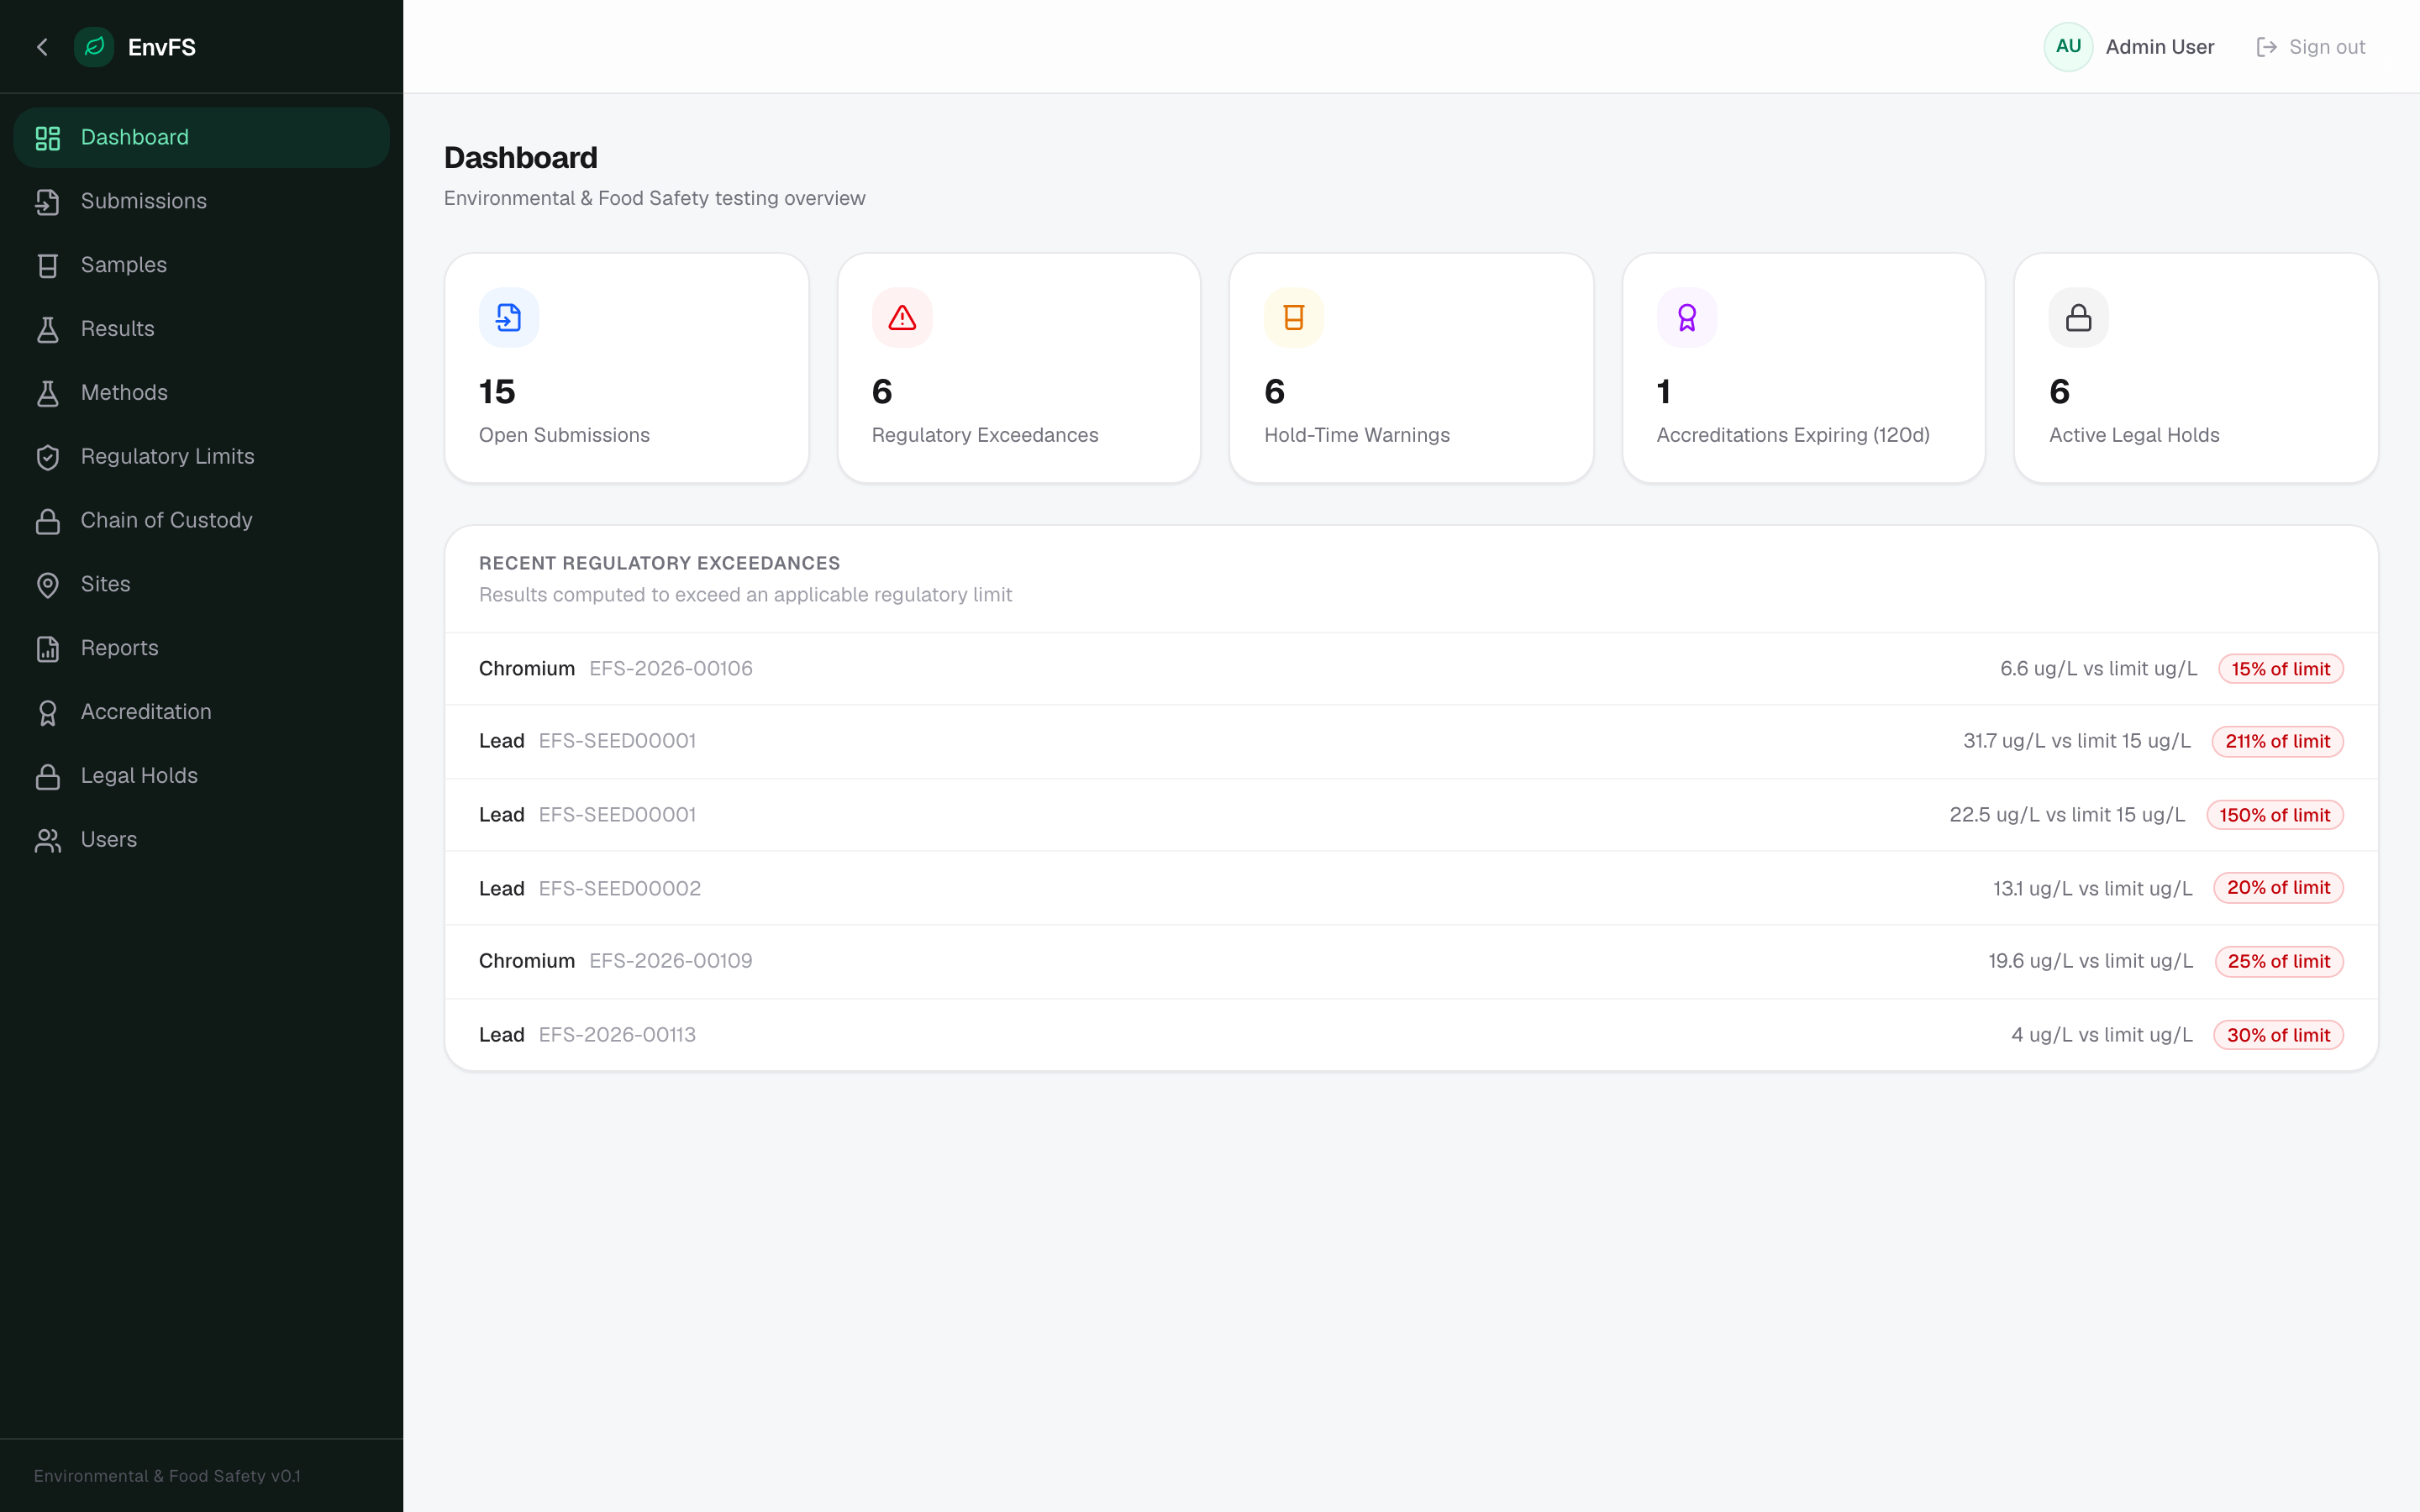Click the Submissions file icon in sidebar
This screenshot has height=1512, width=2420.
point(47,202)
